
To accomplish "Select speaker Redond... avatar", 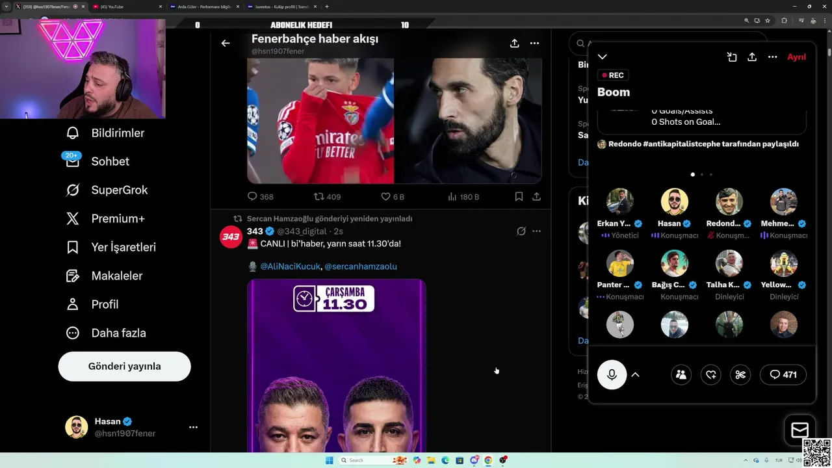I will tap(729, 201).
